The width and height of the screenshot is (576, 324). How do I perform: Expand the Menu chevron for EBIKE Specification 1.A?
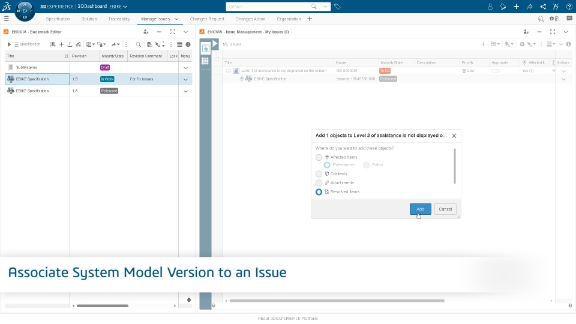click(x=185, y=91)
